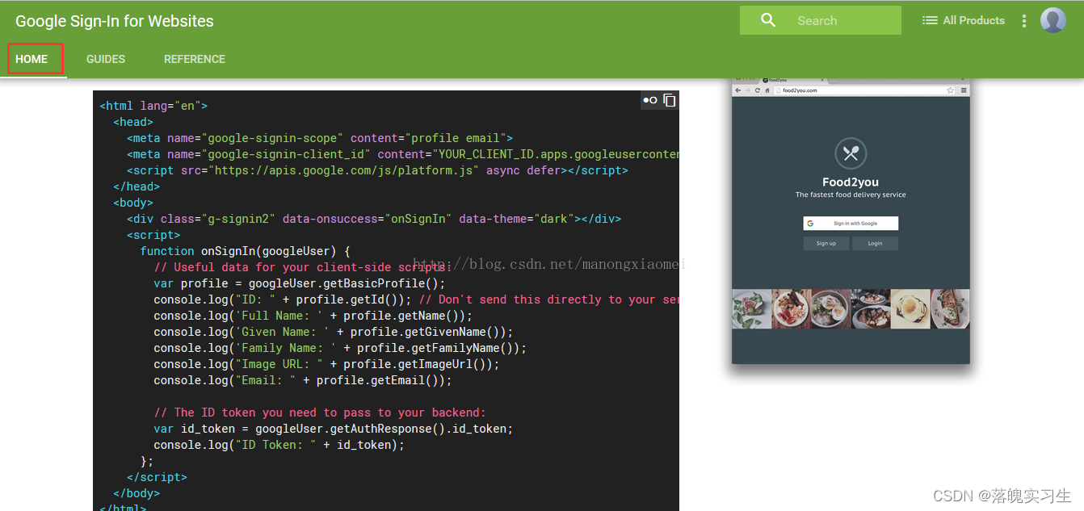This screenshot has width=1084, height=511.
Task: Click the mockup browser forward arrow
Action: coord(747,90)
